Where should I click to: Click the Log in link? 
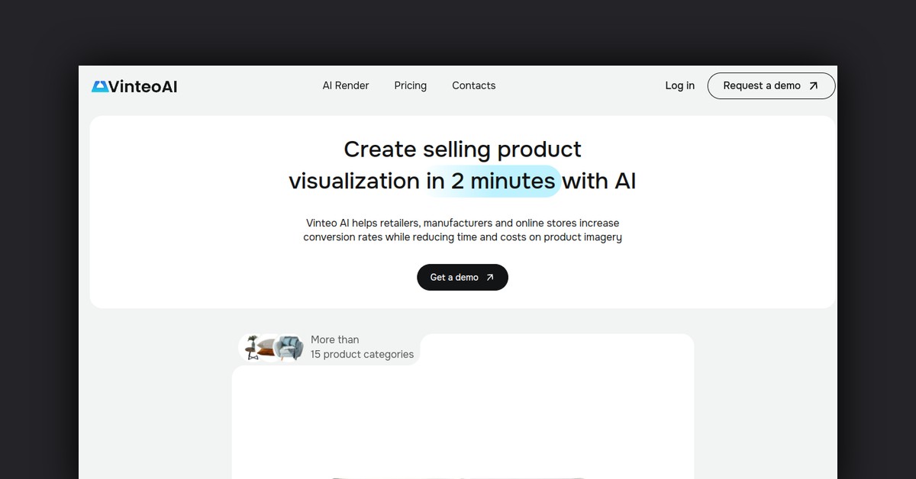[679, 85]
